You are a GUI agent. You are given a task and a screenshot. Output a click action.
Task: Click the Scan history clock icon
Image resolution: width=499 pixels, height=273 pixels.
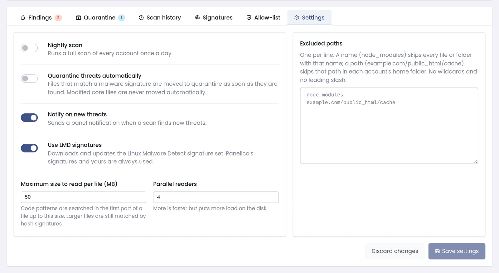pos(141,18)
